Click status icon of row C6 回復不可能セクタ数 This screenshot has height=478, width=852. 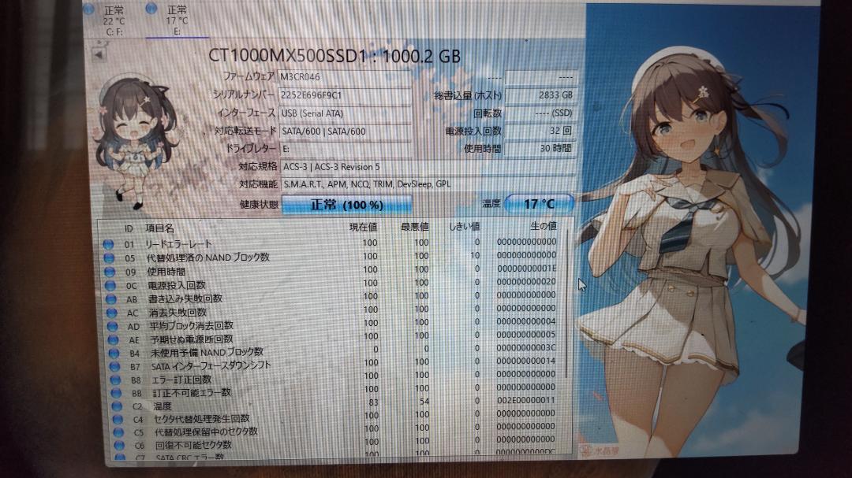120,446
